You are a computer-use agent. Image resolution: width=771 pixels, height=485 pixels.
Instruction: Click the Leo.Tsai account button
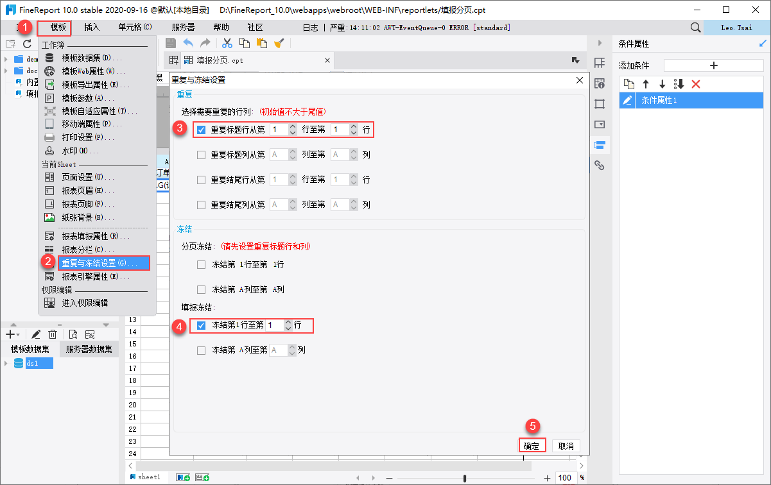736,28
